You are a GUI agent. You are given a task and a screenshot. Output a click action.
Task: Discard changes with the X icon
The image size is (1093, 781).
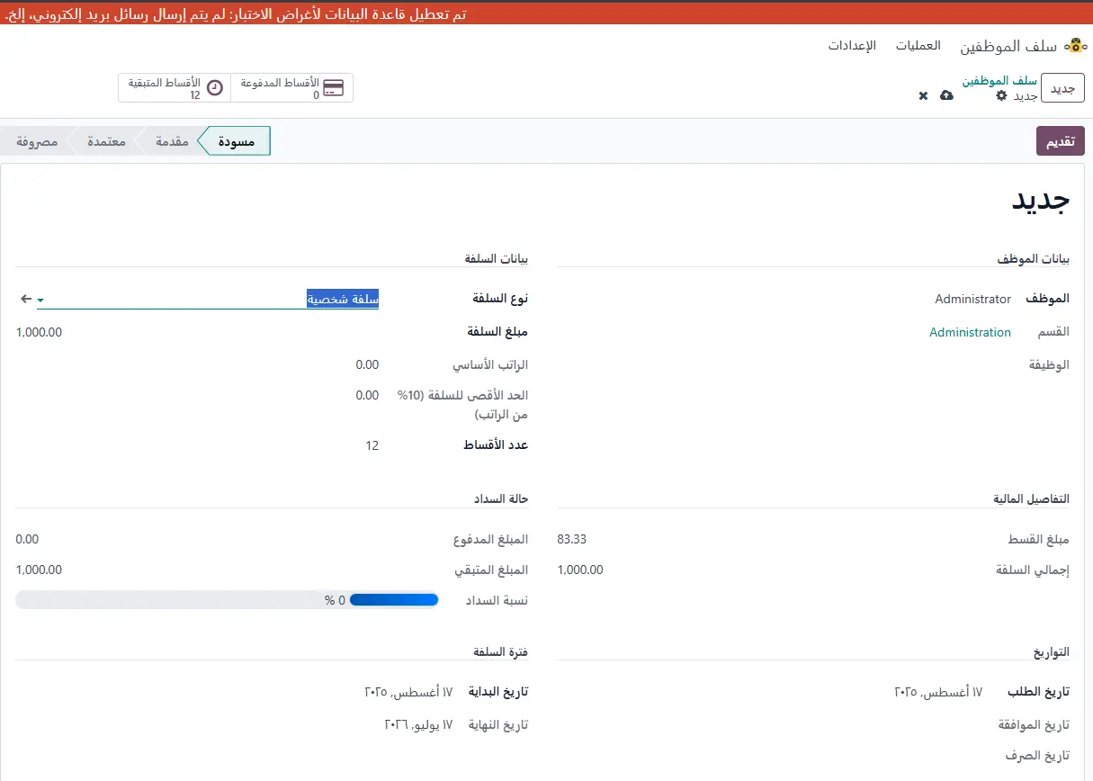(x=923, y=95)
